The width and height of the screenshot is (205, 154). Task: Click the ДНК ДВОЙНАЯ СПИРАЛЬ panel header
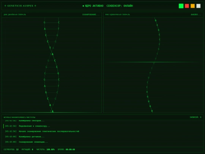pyautogui.click(x=15, y=14)
